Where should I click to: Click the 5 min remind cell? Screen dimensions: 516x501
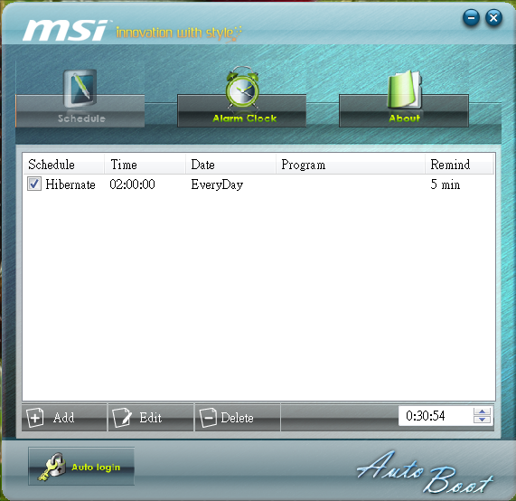tap(446, 184)
